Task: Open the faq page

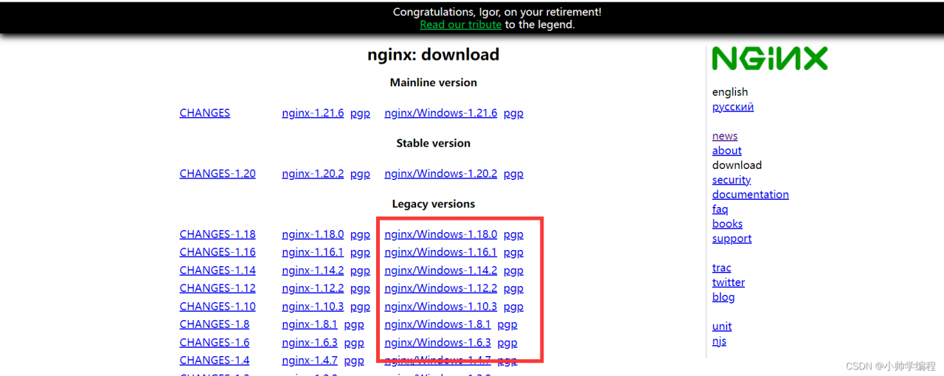Action: [720, 209]
